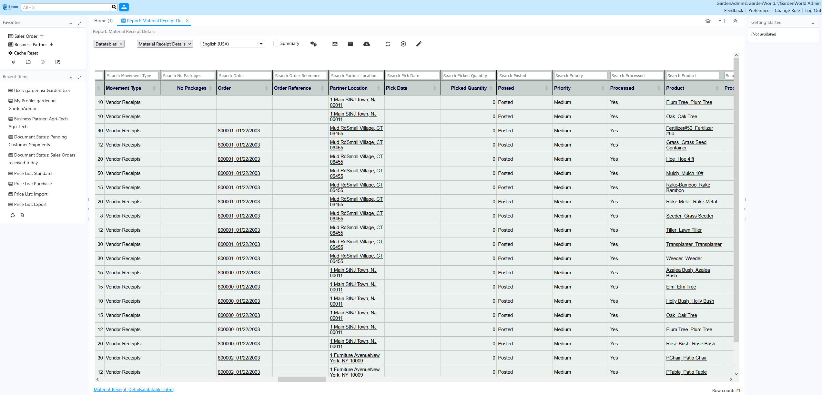Image resolution: width=822 pixels, height=395 pixels.
Task: Open the Datatables format dropdown
Action: click(109, 44)
